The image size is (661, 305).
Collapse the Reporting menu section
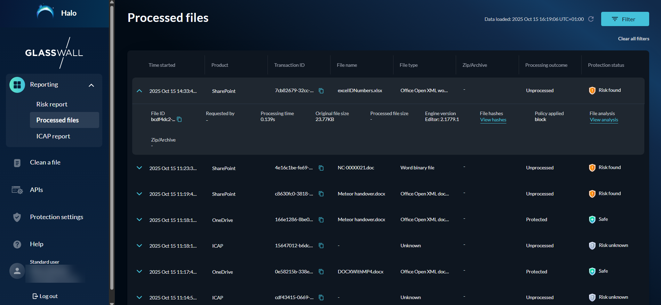91,85
